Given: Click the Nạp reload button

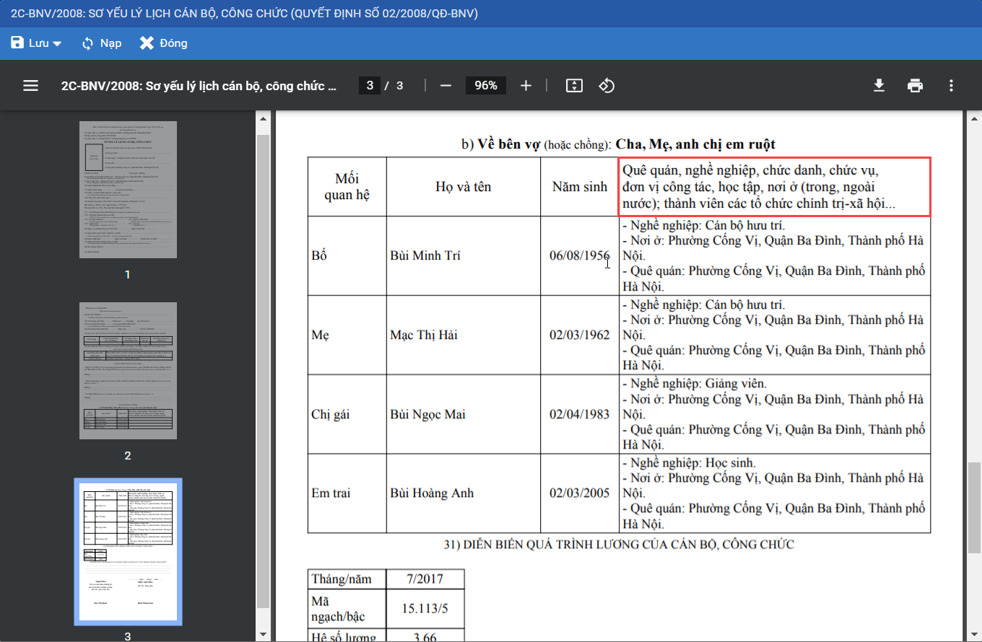Looking at the screenshot, I should pyautogui.click(x=101, y=43).
